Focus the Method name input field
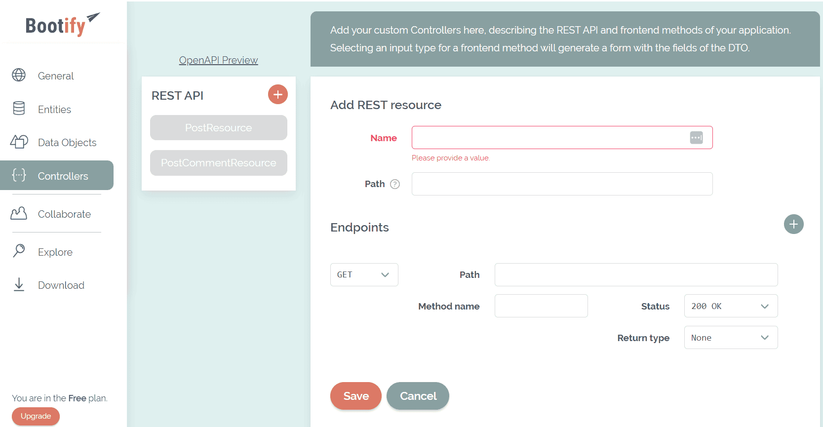 [x=541, y=306]
